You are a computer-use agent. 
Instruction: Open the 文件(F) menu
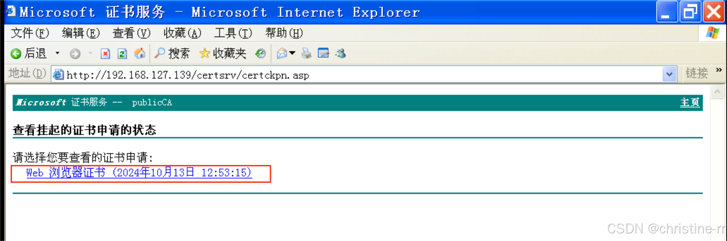[x=30, y=33]
